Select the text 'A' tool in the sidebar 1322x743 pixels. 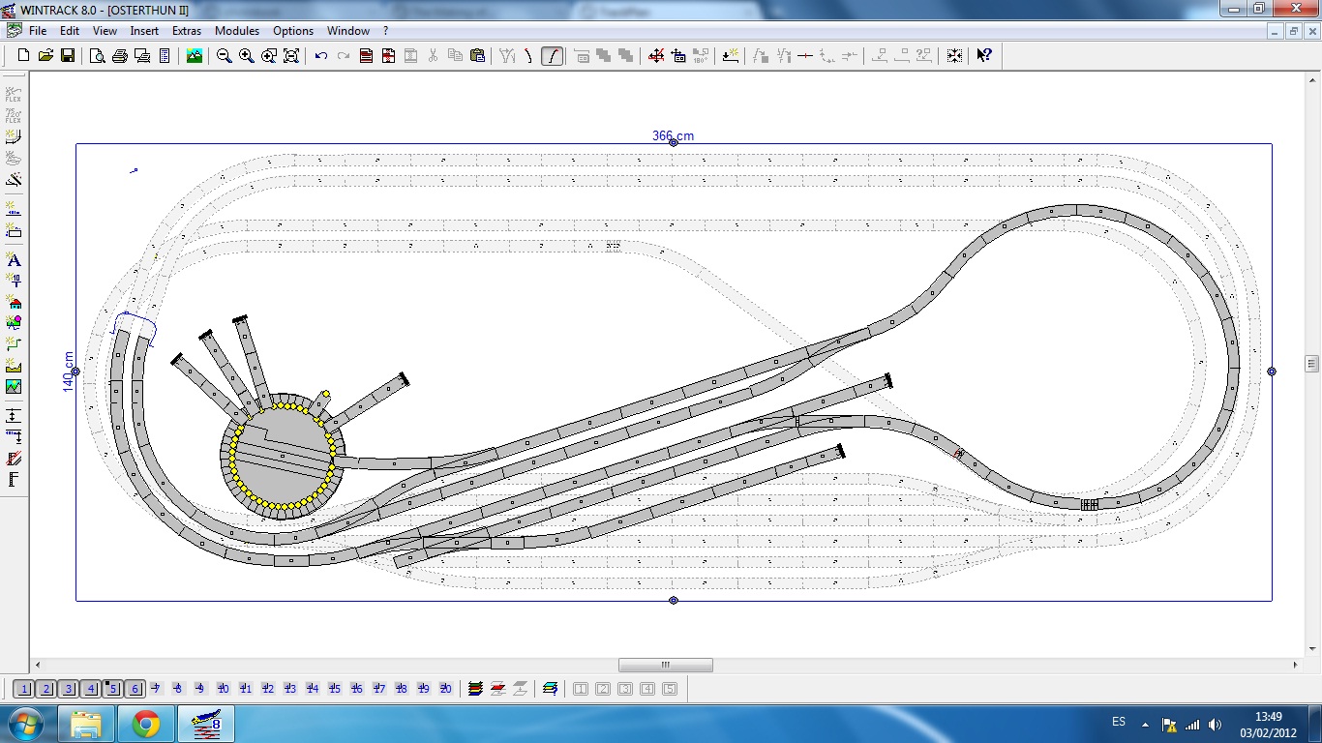click(x=14, y=259)
